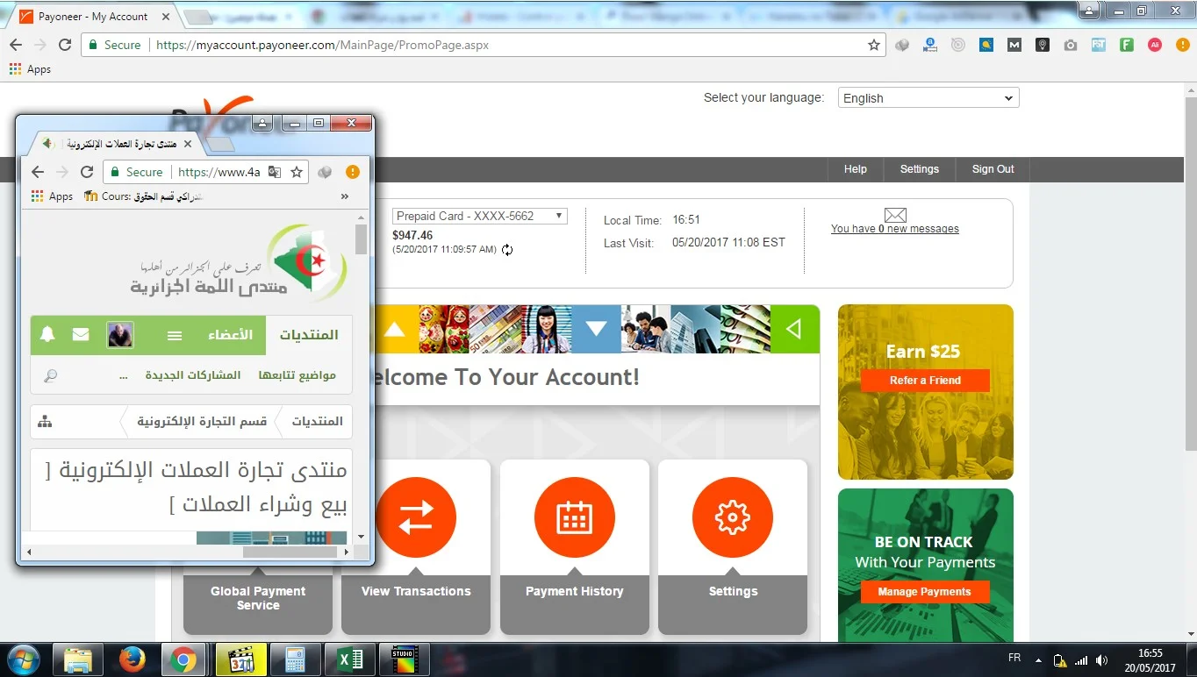Expand the hidden bookmarks chevron in small window
The width and height of the screenshot is (1197, 677).
345,196
